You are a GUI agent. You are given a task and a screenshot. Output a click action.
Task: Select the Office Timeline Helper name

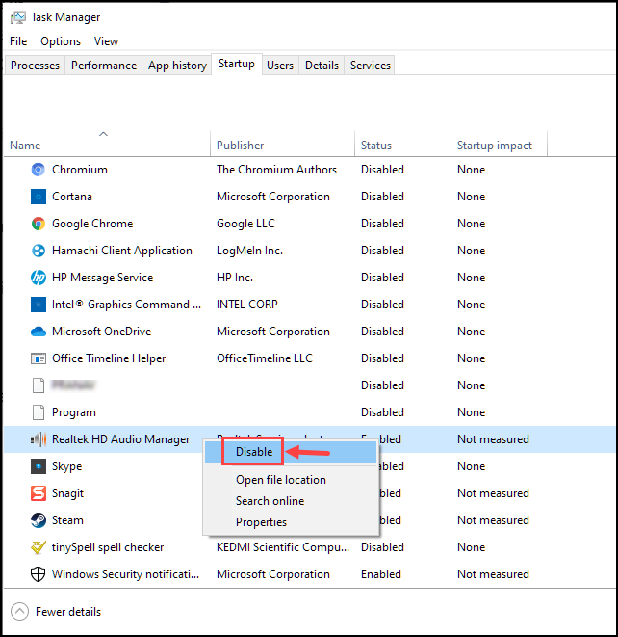click(x=109, y=358)
